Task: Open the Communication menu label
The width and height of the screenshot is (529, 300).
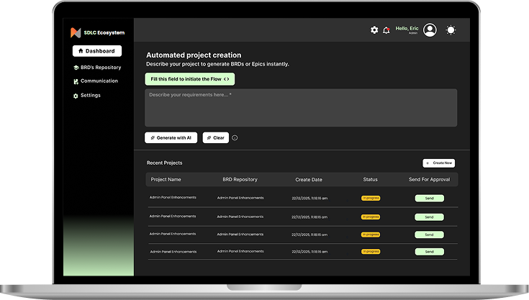Action: [99, 81]
